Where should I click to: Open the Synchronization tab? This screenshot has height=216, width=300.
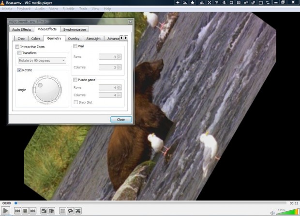point(75,29)
